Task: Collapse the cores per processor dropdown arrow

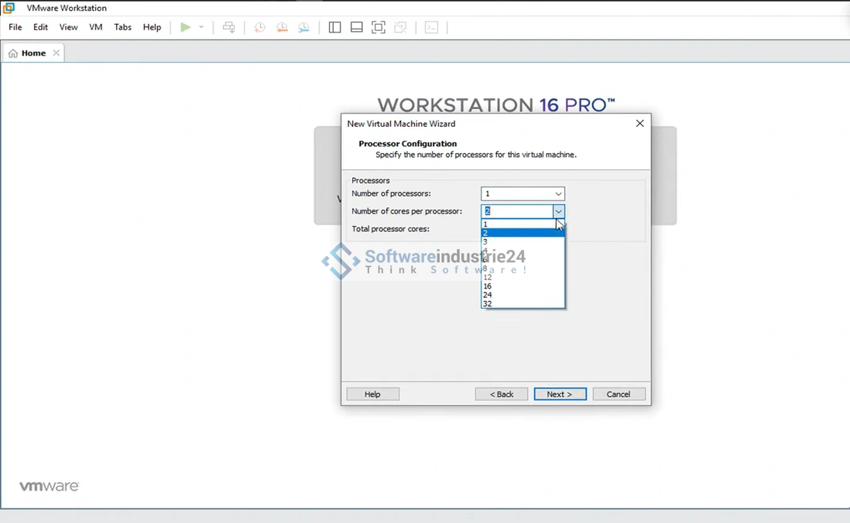Action: tap(558, 211)
